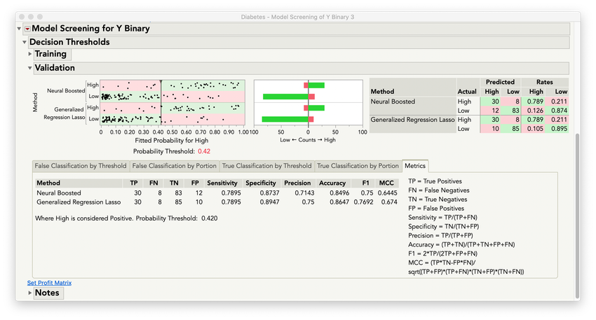Viewport: 596px width, 320px height.
Task: Click confusion matrix cell 83 for Neural Boosted
Action: (511, 111)
